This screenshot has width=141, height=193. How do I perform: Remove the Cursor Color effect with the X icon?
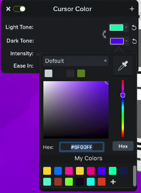point(8,9)
